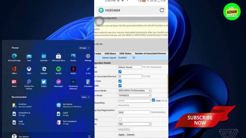Click the SSID name field Abbasi Squad
The width and height of the screenshot is (246, 138).
[x=130, y=67]
